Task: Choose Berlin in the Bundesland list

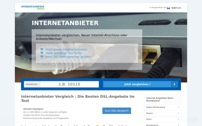Action: 163,119
